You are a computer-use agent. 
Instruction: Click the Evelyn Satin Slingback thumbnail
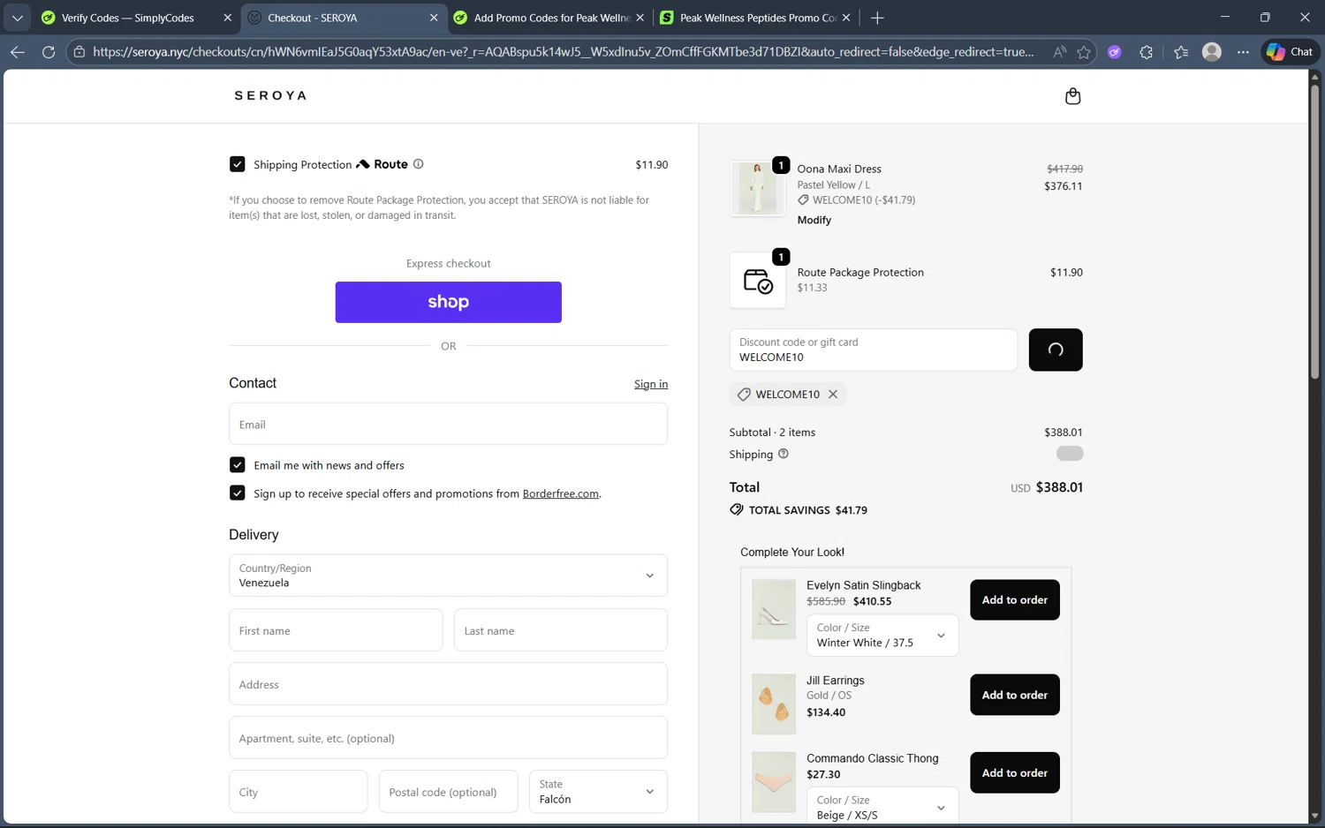773,609
